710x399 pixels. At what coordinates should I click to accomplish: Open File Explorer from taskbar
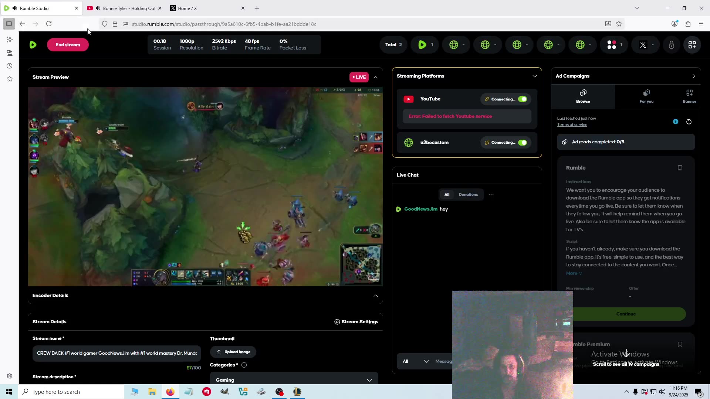[x=152, y=392]
